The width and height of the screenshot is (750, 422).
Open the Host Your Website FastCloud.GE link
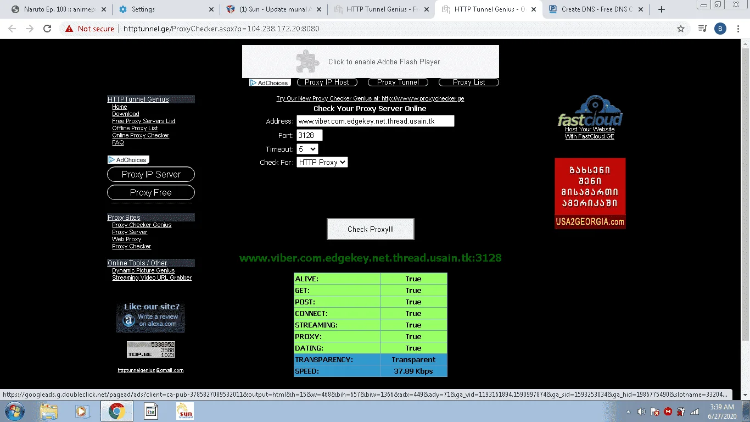590,133
